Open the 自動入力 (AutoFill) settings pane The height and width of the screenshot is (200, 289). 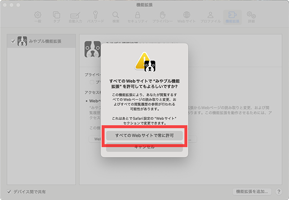click(76, 17)
